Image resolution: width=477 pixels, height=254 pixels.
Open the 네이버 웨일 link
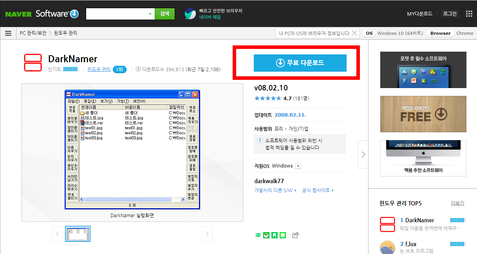coord(210,17)
